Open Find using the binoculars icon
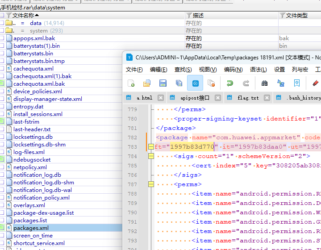This screenshot has width=321, height=250. point(264,83)
